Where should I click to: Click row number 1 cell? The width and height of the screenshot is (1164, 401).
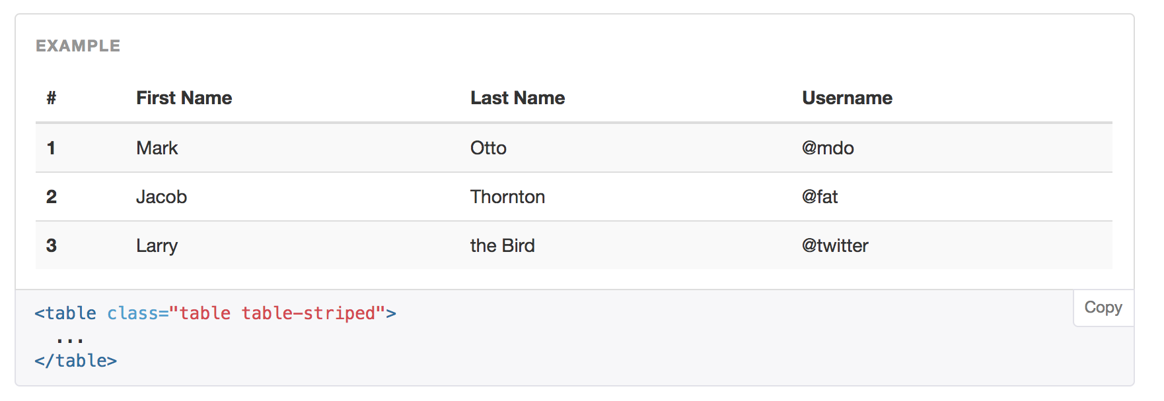tap(51, 148)
